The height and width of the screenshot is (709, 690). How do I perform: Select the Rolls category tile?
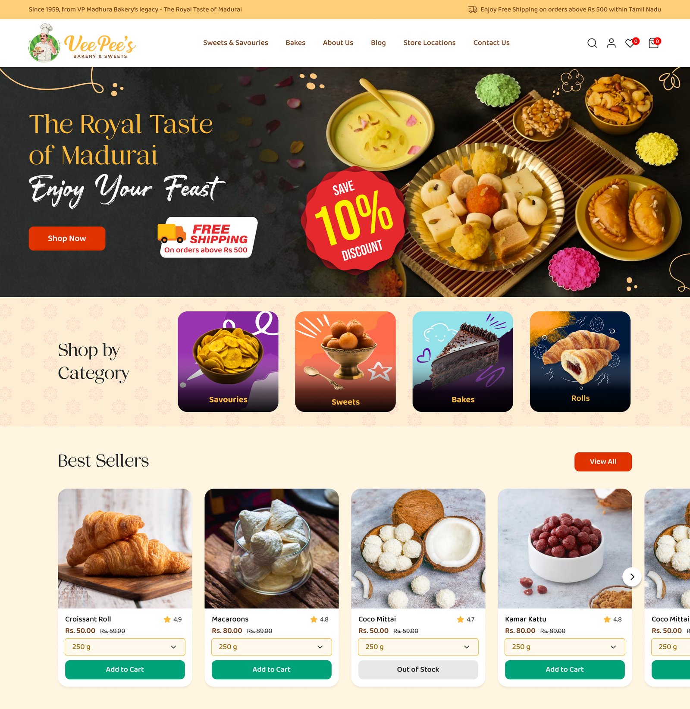tap(580, 361)
